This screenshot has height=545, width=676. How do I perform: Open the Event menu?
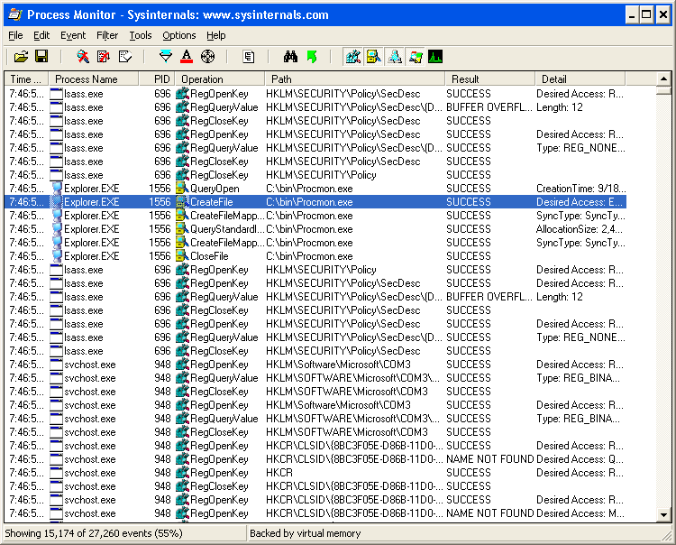pos(73,35)
